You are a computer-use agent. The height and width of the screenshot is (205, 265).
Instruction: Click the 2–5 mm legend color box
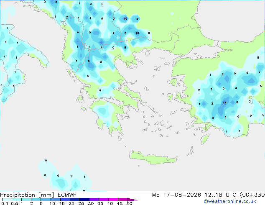coord(36,200)
